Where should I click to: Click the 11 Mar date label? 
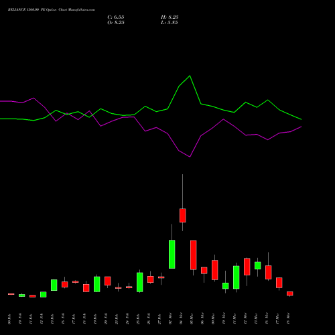[234, 318]
